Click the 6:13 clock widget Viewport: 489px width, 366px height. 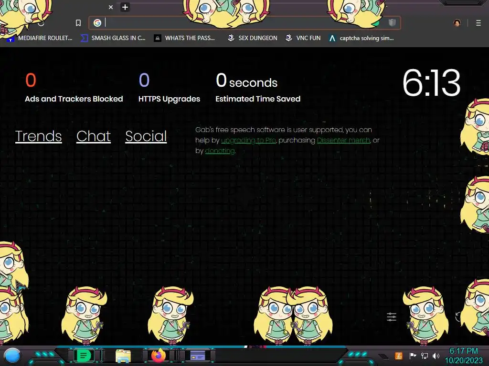(x=431, y=83)
